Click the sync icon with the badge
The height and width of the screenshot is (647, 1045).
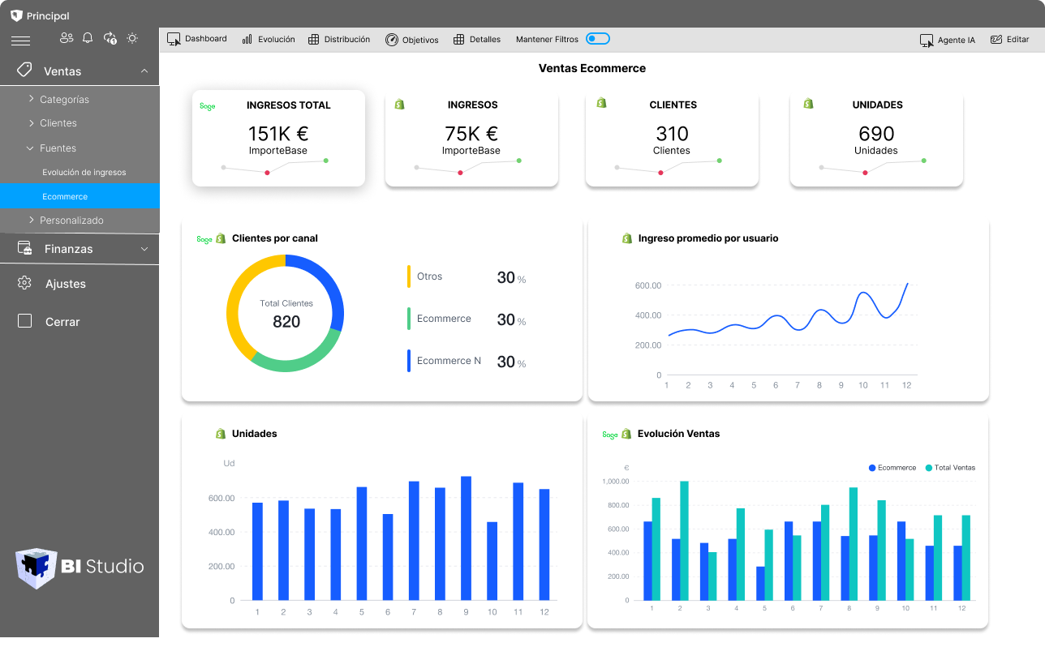pos(109,37)
